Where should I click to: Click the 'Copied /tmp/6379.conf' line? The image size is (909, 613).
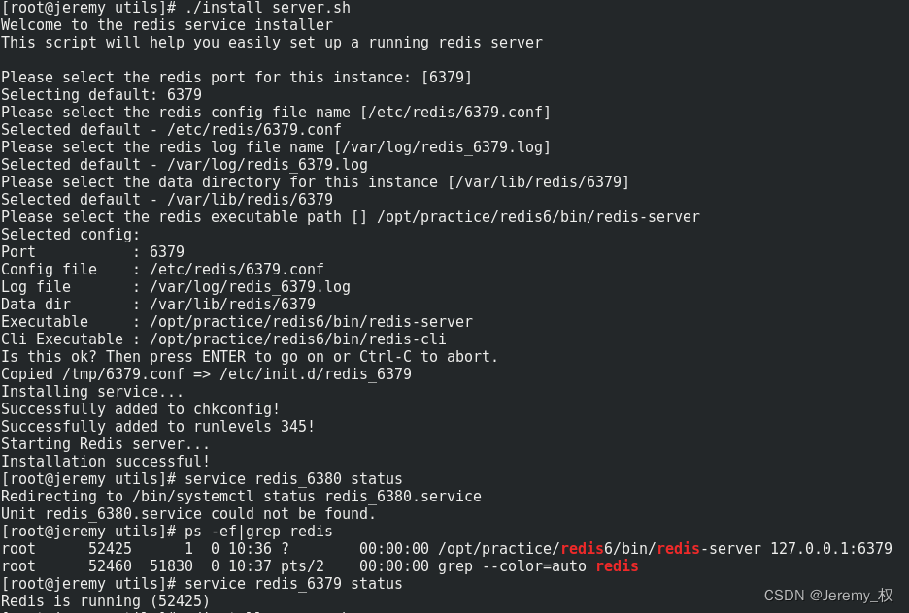(x=206, y=374)
